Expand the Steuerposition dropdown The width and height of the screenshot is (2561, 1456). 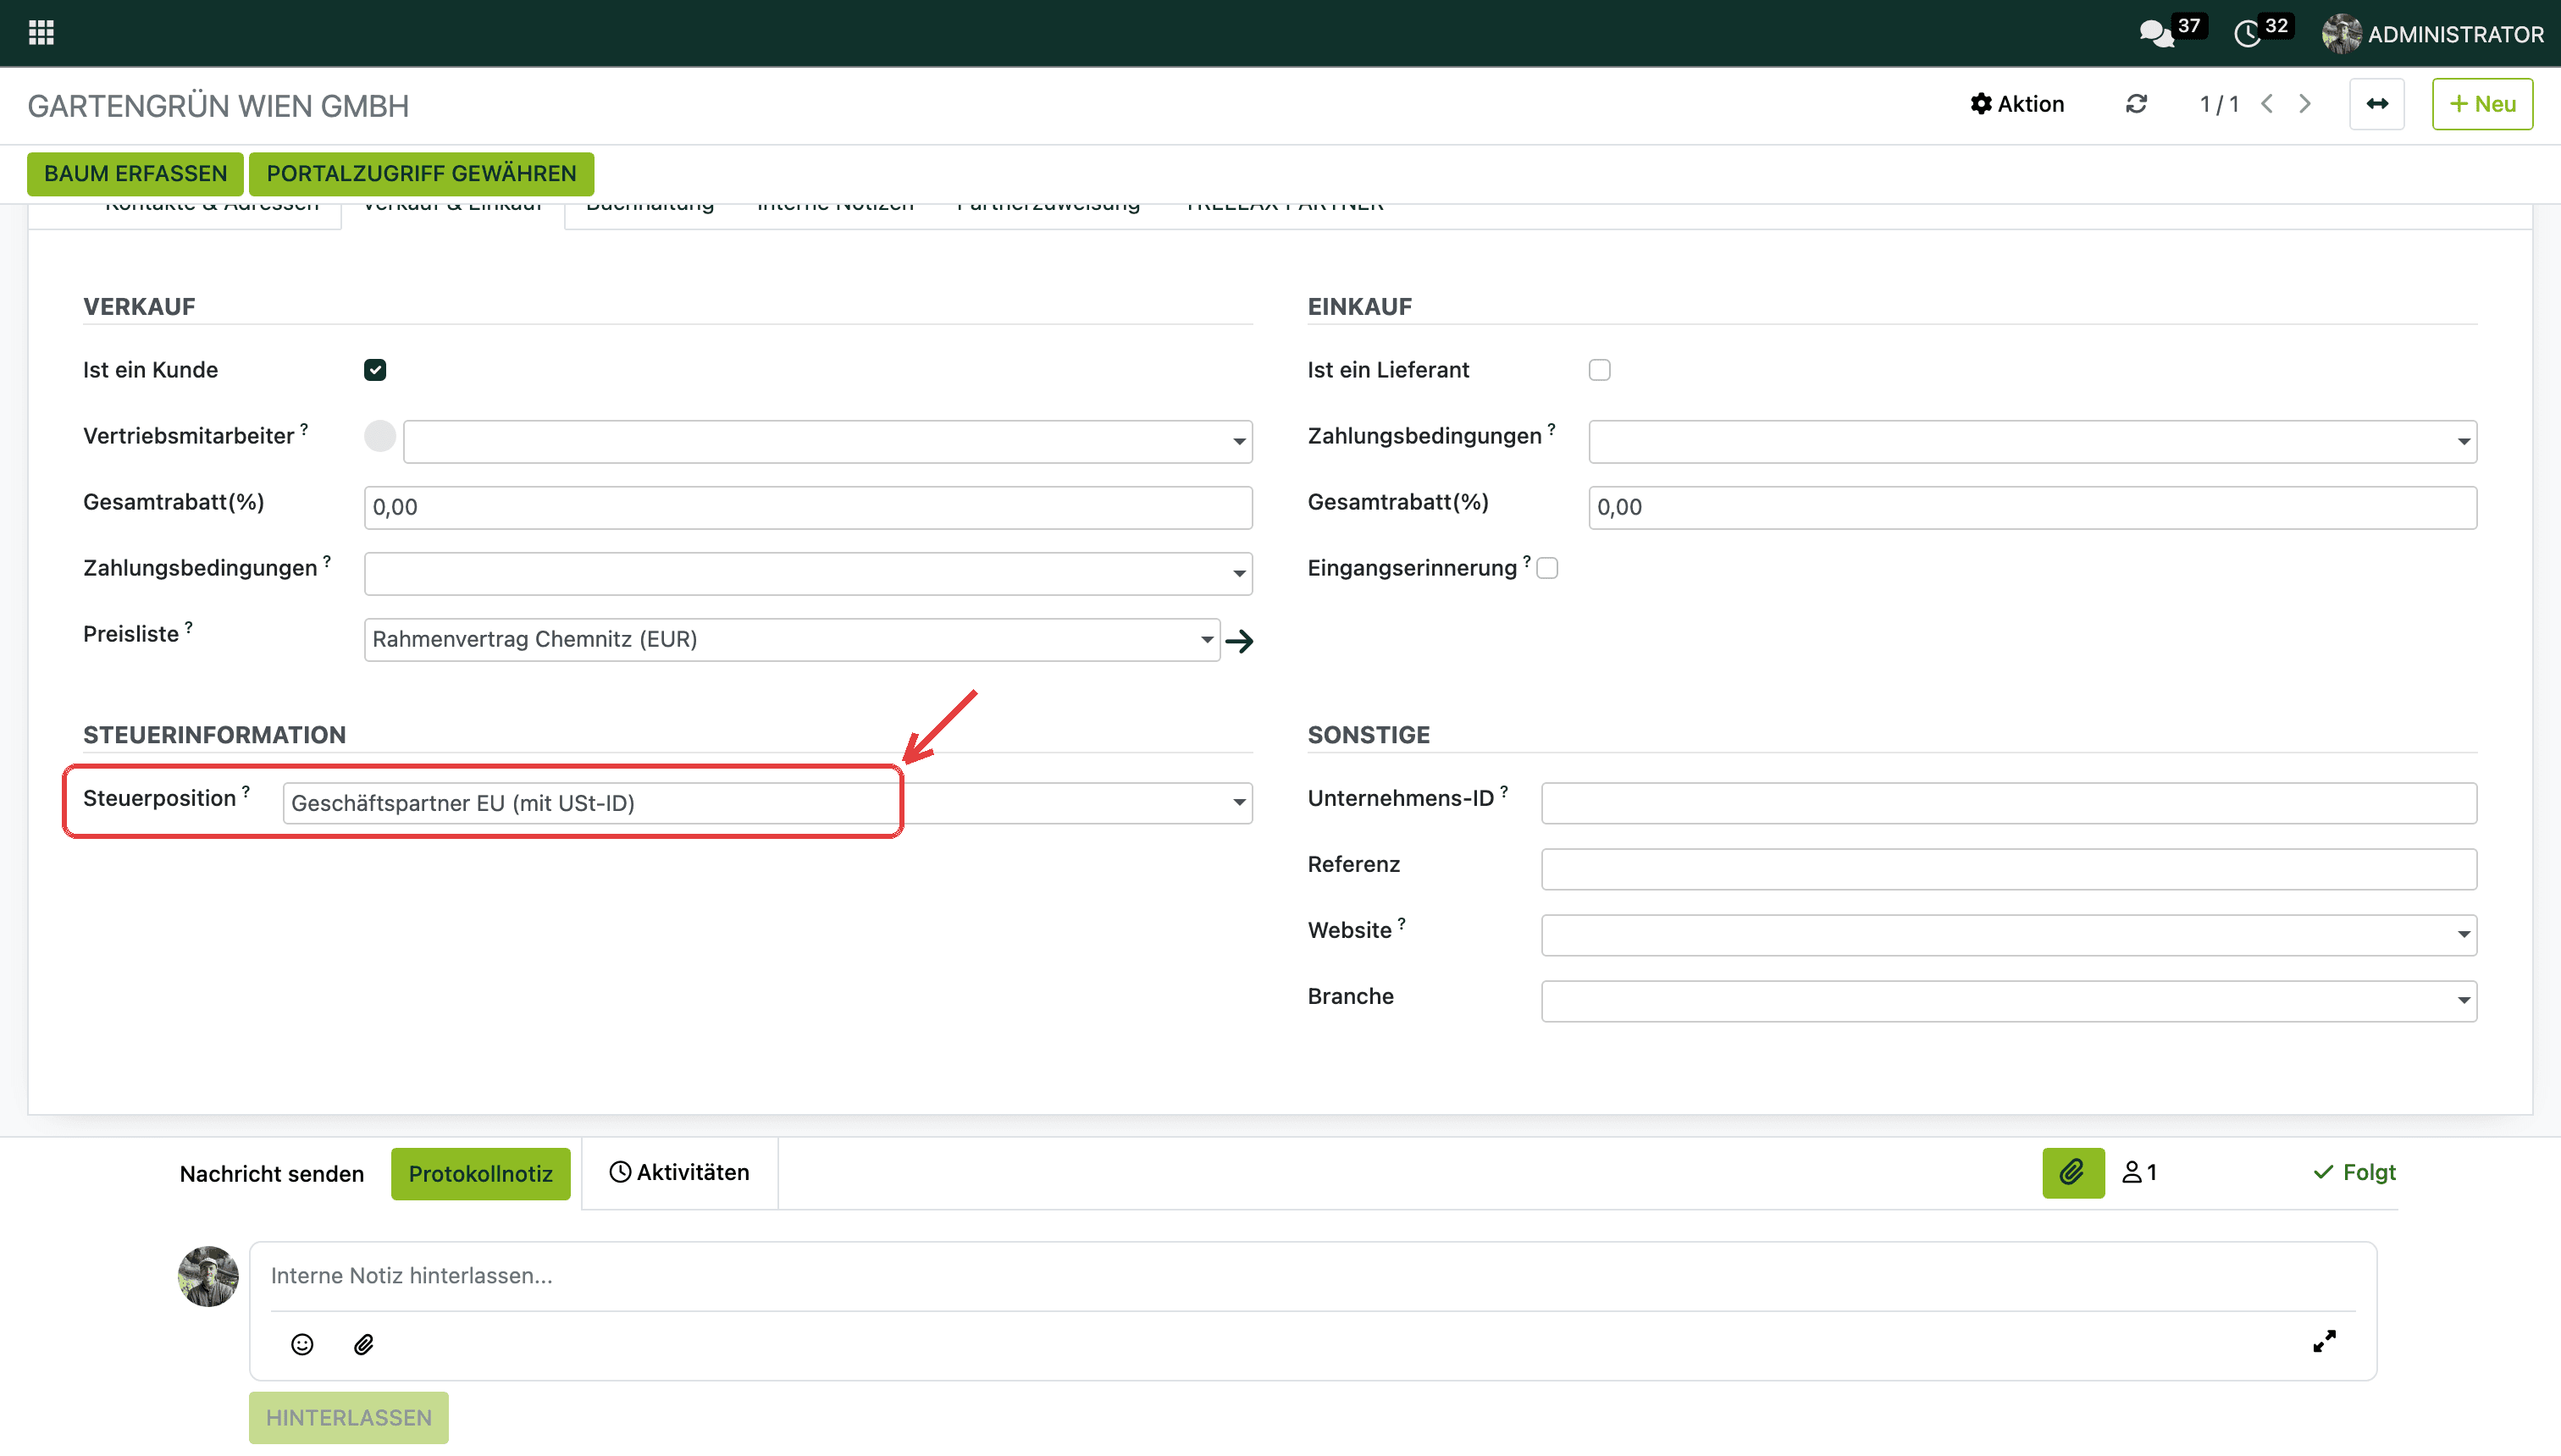pos(1238,802)
